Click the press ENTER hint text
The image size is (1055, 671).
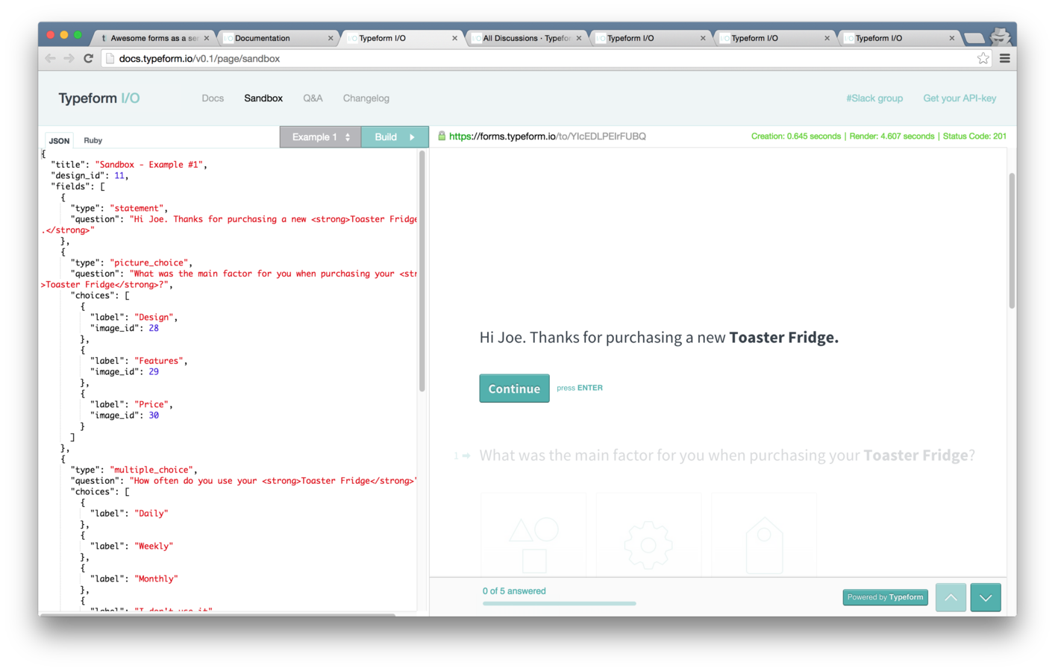(x=580, y=388)
